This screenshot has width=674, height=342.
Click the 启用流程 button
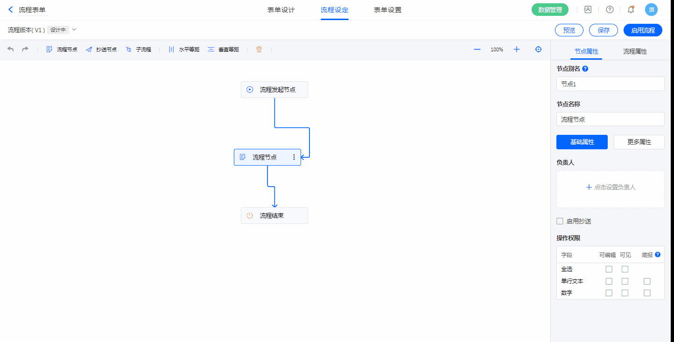[643, 30]
